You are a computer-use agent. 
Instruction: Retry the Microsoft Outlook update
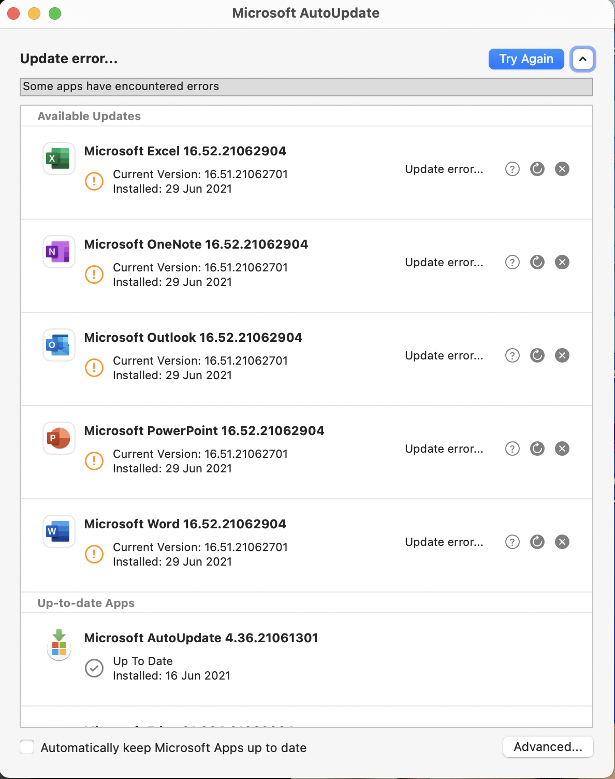(x=537, y=355)
